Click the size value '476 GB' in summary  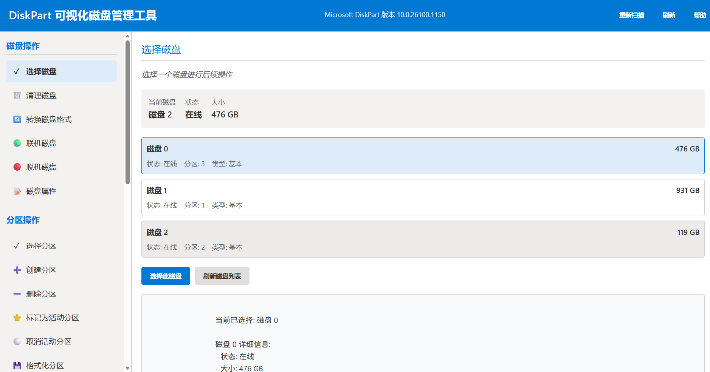coord(225,115)
